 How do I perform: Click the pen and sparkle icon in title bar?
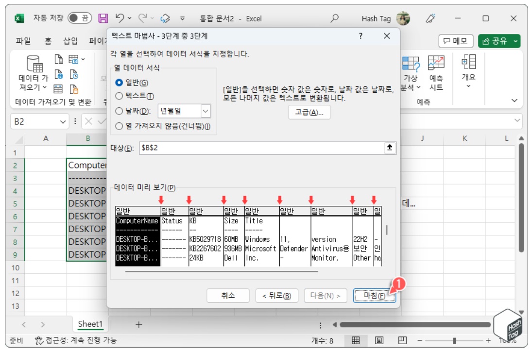pos(430,18)
